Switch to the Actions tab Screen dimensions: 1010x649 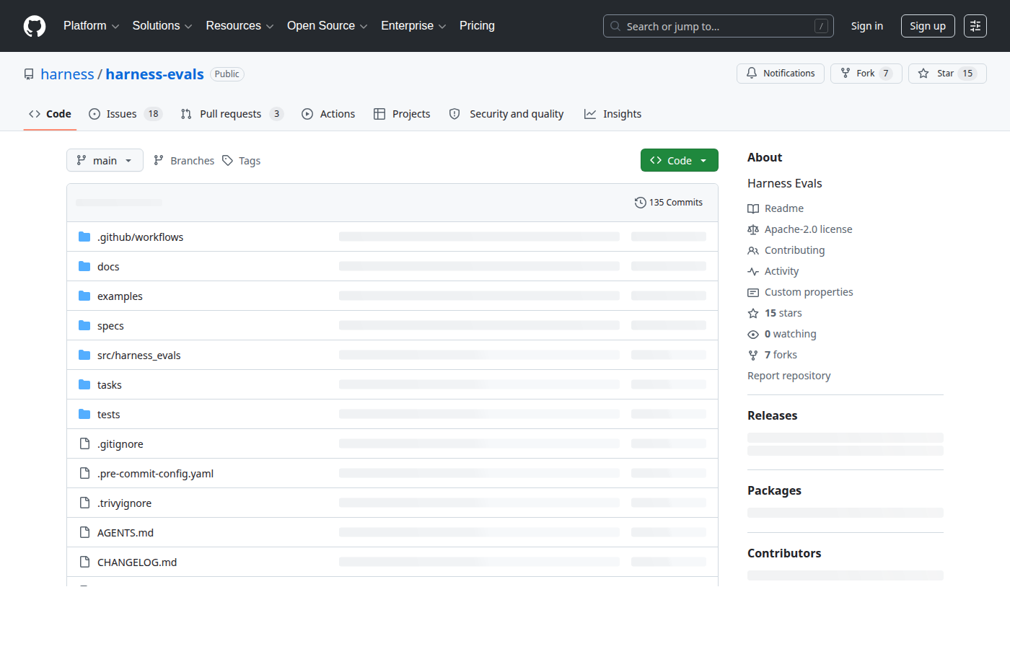point(328,114)
